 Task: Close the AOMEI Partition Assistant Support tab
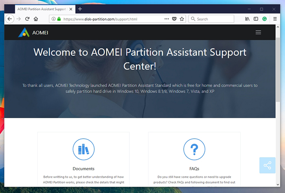pos(71,9)
